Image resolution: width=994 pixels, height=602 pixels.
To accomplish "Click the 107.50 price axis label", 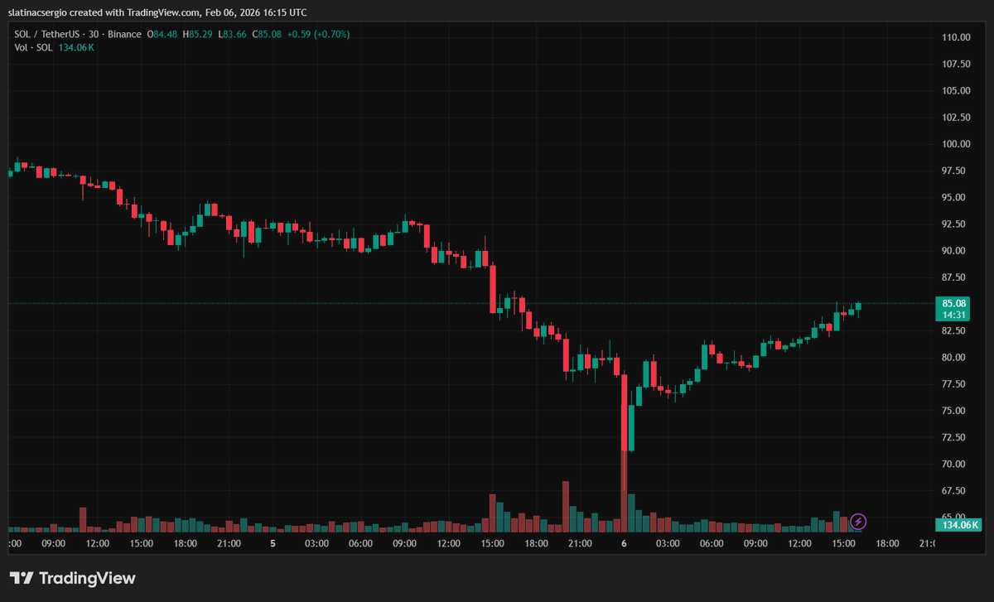I will (956, 64).
